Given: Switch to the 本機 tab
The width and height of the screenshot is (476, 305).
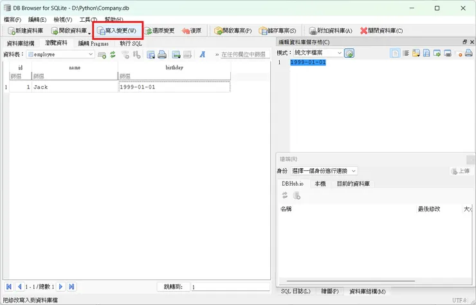Looking at the screenshot, I should tap(320, 184).
